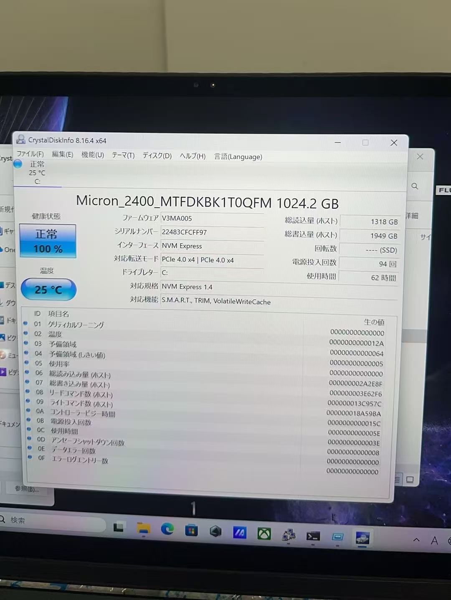
Task: Open the 言語(Language) menu
Action: 238,156
